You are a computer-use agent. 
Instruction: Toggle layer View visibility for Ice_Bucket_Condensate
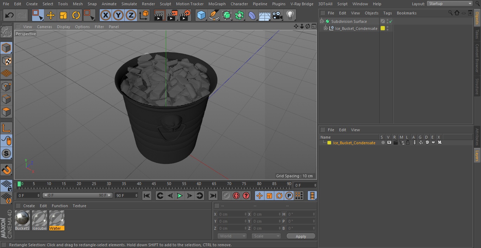(389, 142)
